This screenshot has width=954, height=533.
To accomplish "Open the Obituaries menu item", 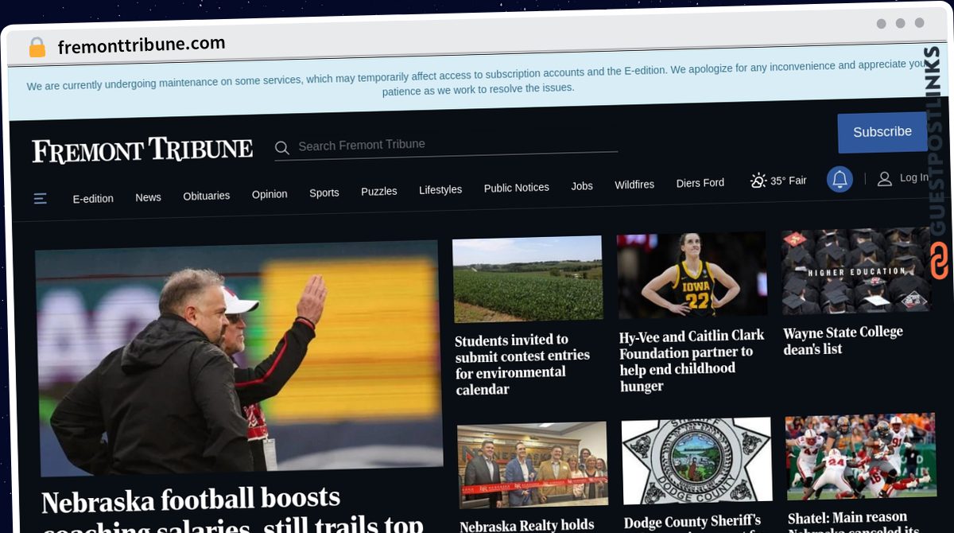I will pos(207,196).
